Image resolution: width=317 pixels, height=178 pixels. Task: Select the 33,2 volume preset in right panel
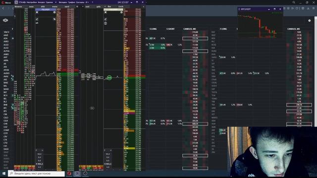tap(108, 154)
